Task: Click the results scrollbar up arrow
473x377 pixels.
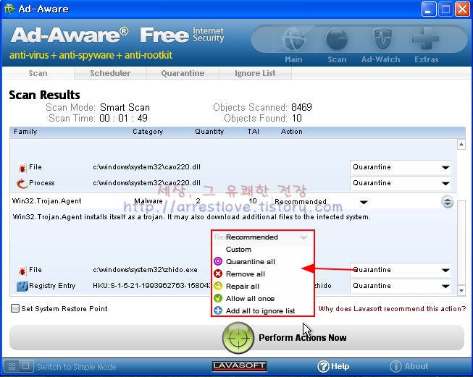Action: [461, 144]
